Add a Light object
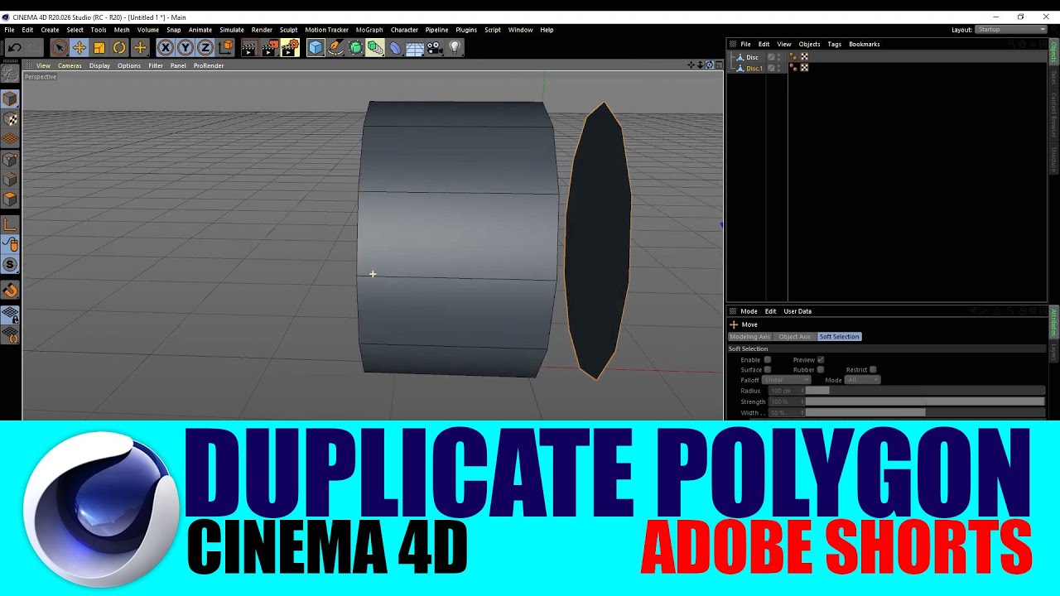 click(455, 48)
